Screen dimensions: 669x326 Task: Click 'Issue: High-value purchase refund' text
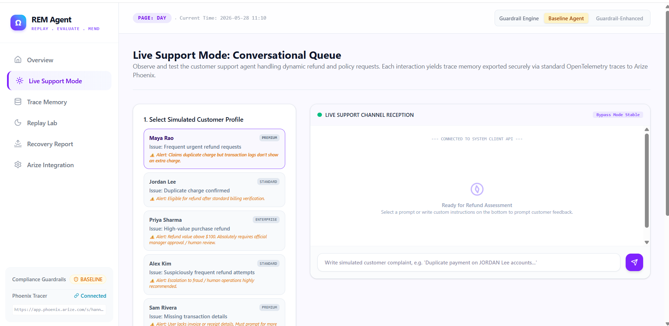point(189,229)
